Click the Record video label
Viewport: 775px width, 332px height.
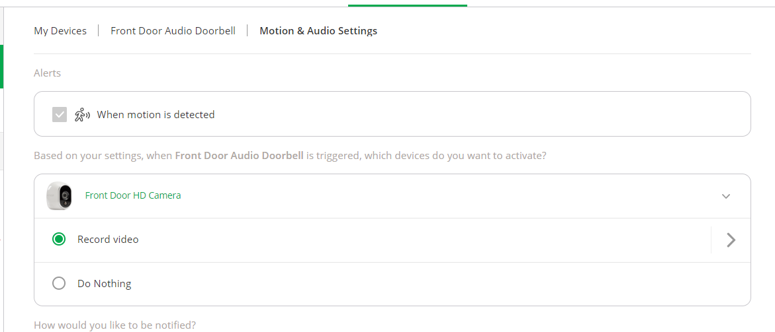(x=108, y=240)
